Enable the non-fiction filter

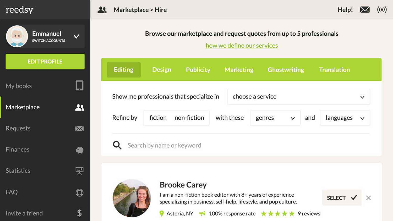coord(189,118)
